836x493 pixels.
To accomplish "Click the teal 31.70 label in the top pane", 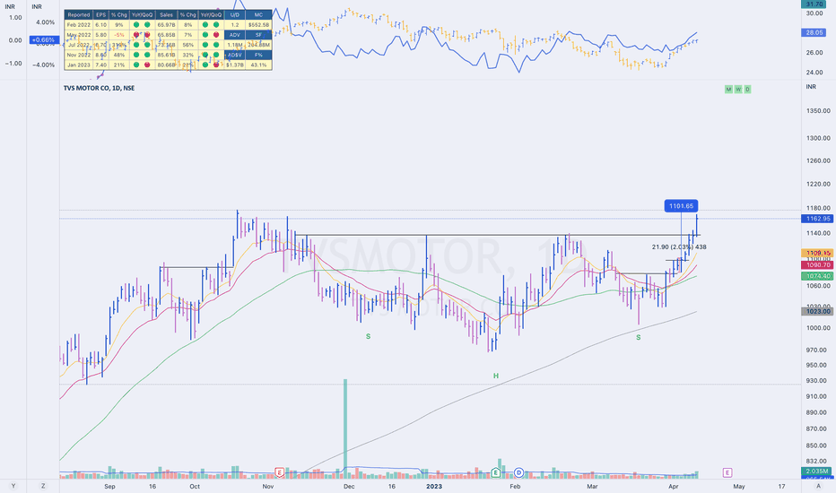I will [x=814, y=4].
